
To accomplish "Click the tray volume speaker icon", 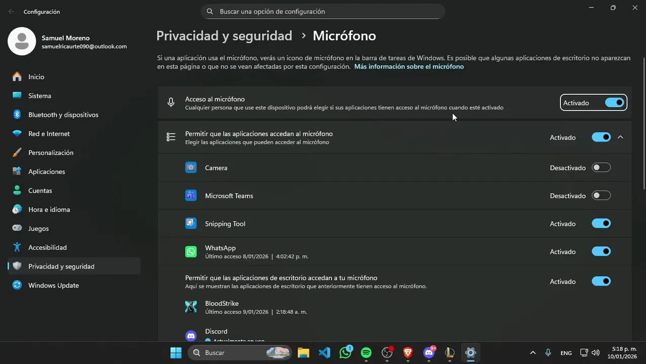I will (595, 353).
